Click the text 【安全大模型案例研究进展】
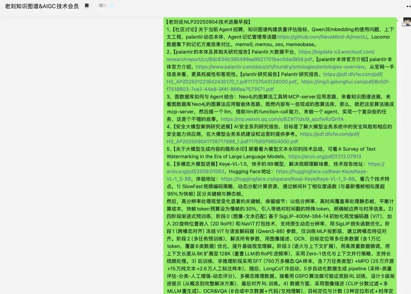 click(x=202, y=127)
